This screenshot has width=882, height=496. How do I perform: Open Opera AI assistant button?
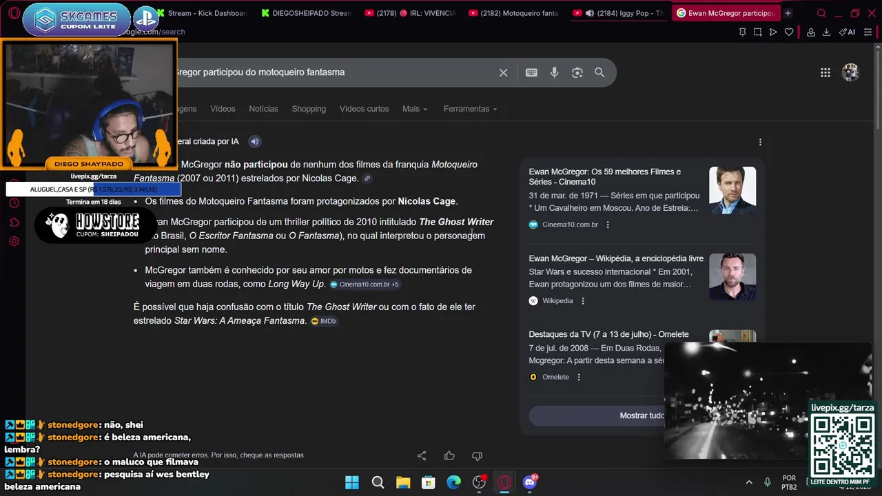847,32
